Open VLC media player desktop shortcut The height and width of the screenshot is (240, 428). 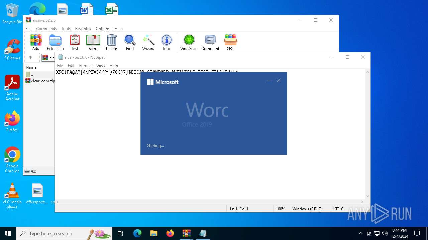coord(12,196)
